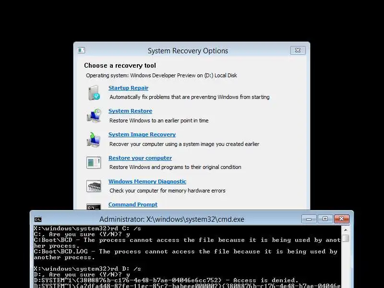Click 'Automatically fix problems' description text

point(190,97)
